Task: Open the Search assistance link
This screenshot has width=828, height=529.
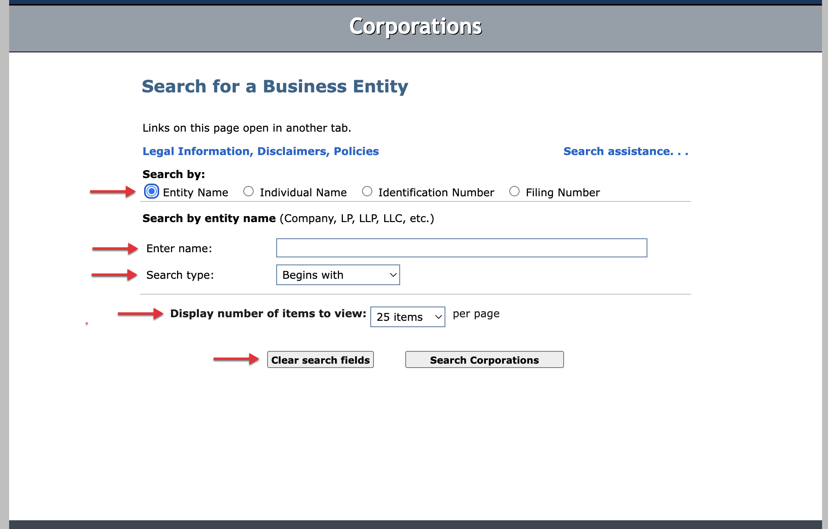Action: pyautogui.click(x=626, y=151)
